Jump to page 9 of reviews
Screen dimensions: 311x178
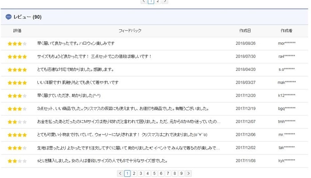181,174
